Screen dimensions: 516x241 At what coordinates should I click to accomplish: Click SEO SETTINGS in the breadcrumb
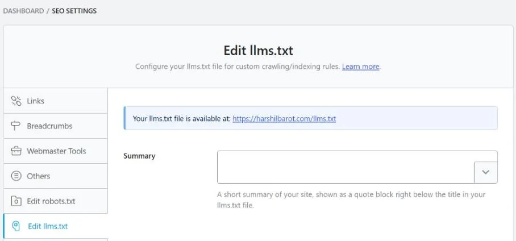coord(74,11)
